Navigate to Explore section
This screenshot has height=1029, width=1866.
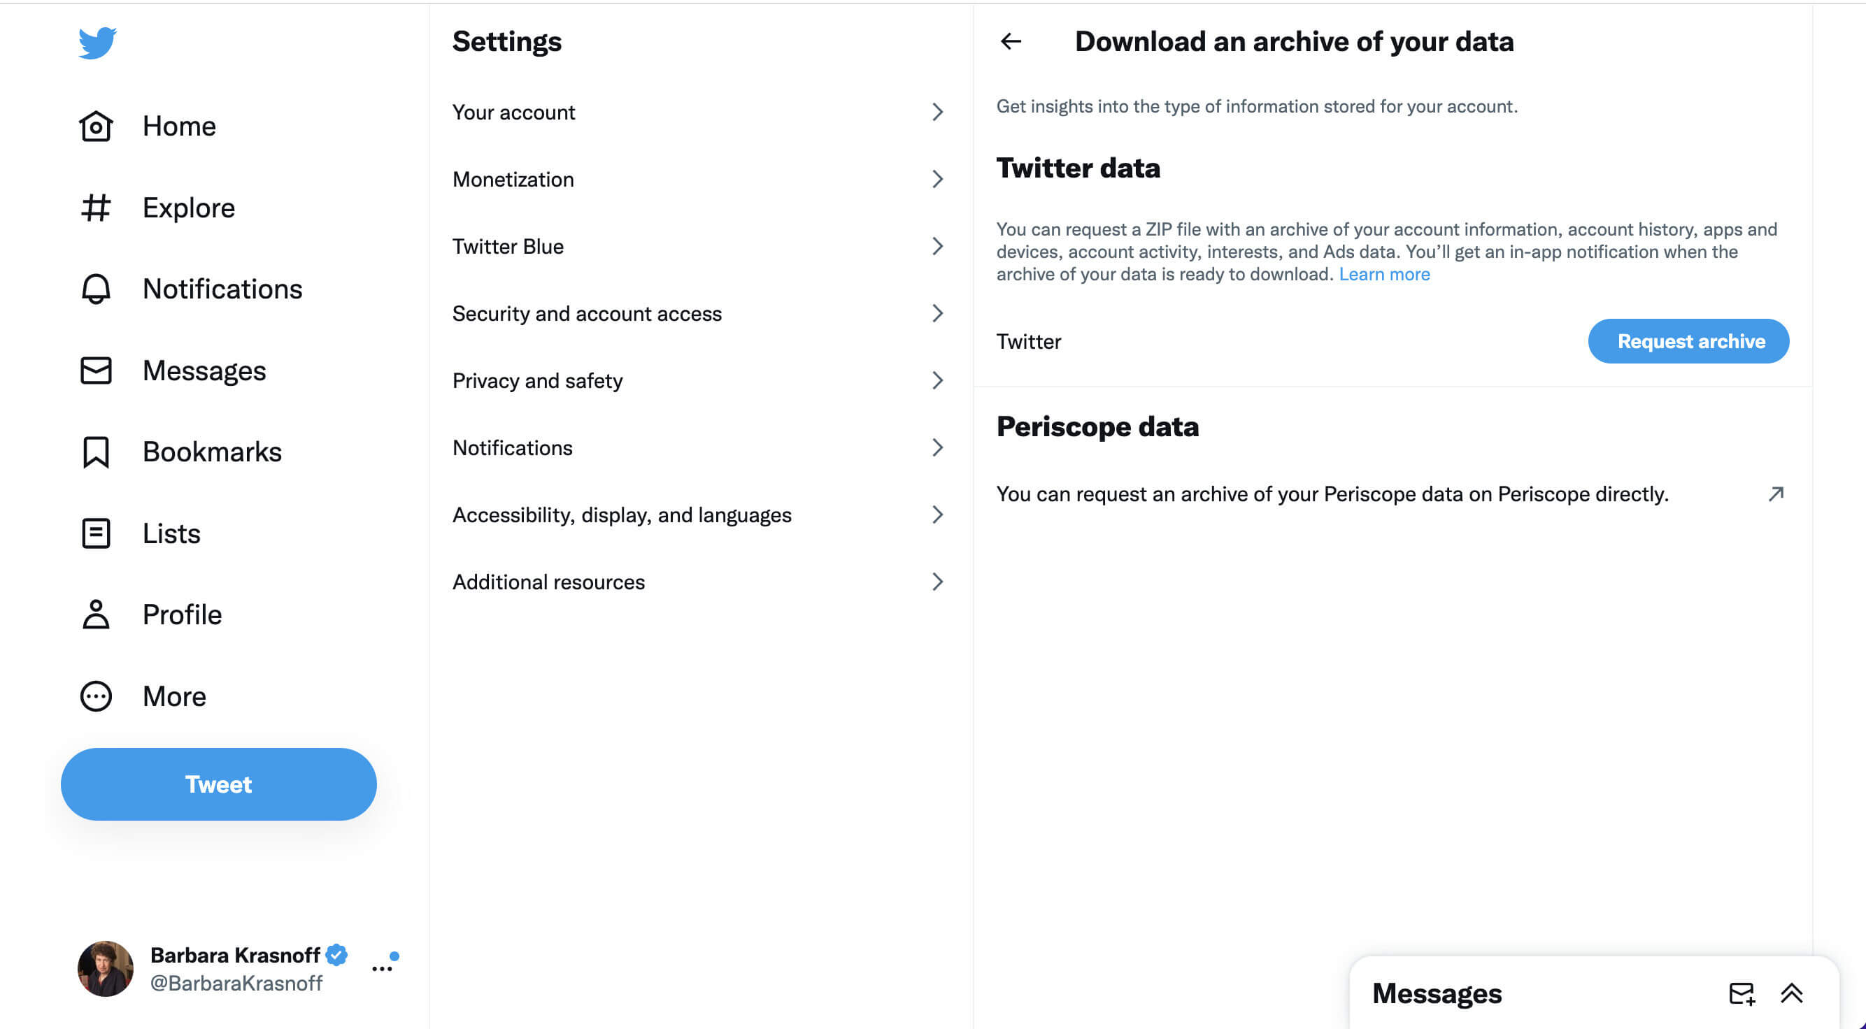(189, 206)
